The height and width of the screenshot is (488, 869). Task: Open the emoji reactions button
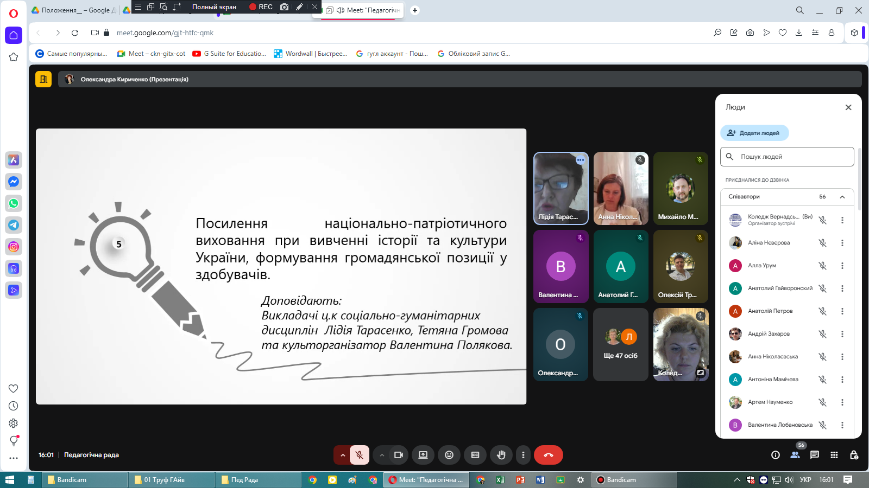(x=449, y=455)
